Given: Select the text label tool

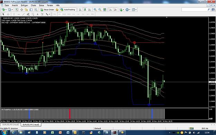Looking at the screenshot, I should [42, 14].
